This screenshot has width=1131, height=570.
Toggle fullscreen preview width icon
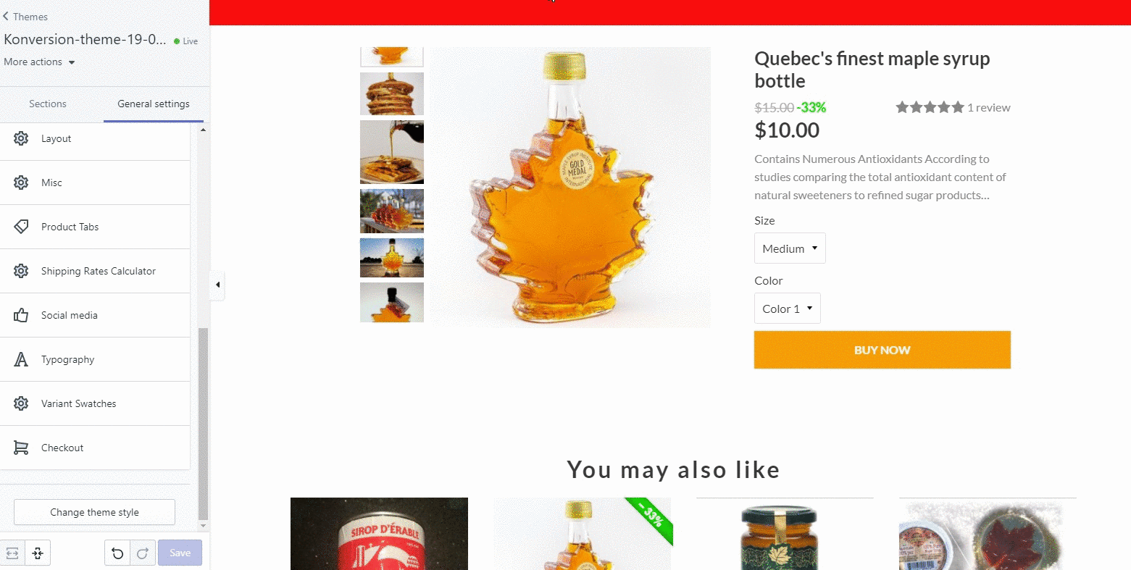12,553
